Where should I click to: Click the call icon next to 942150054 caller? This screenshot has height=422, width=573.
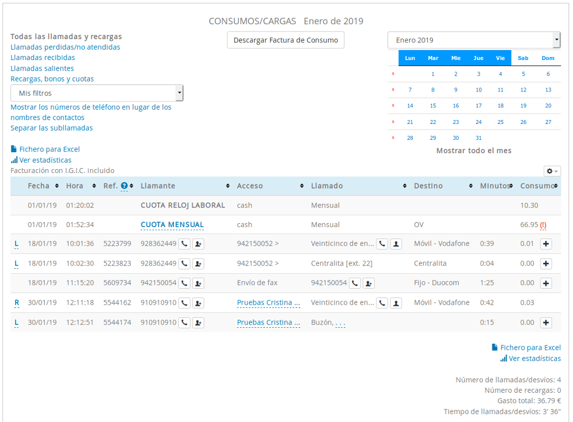coord(185,283)
